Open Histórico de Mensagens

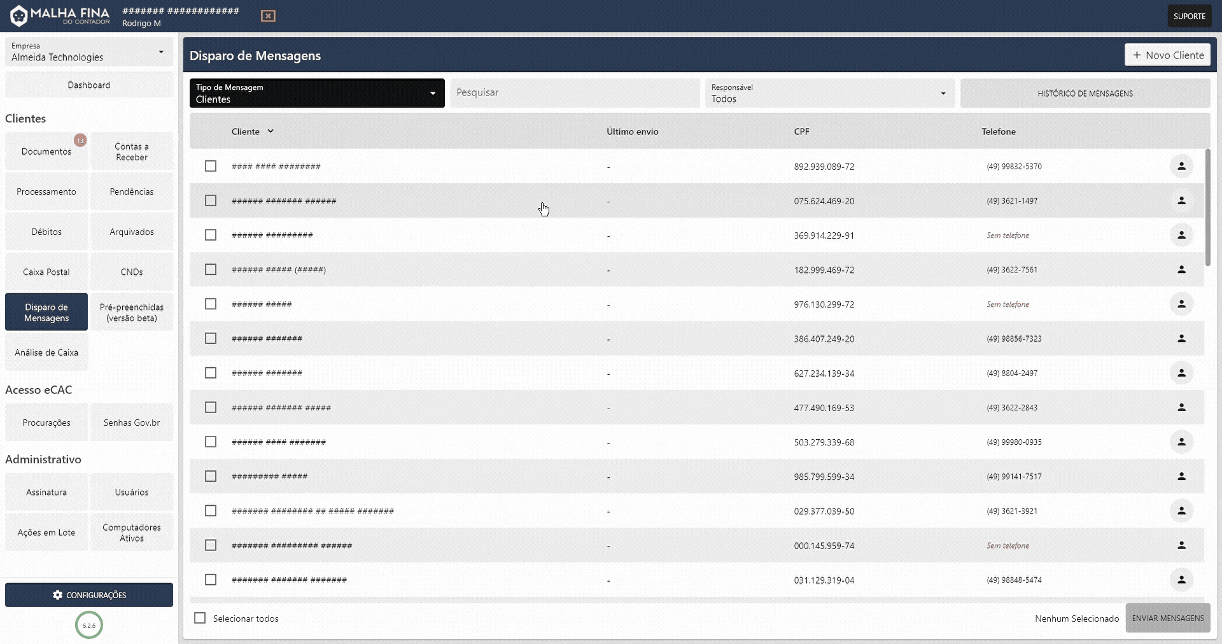tap(1085, 93)
